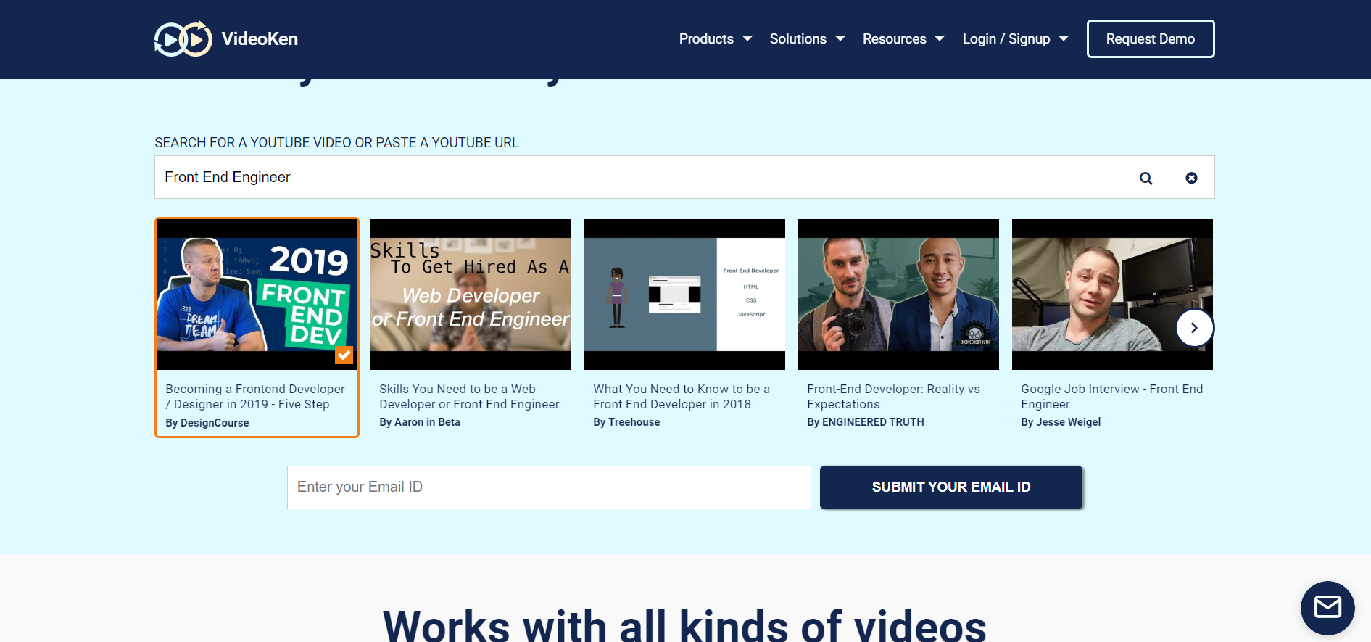
Task: Open the Login / Signup menu
Action: tap(1006, 39)
